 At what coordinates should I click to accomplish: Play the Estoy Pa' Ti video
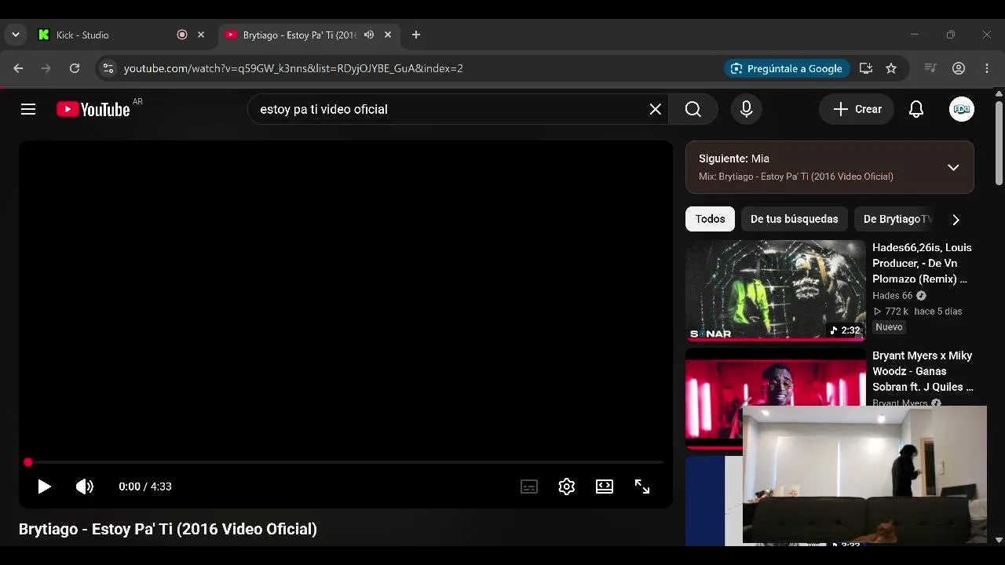[x=44, y=487]
